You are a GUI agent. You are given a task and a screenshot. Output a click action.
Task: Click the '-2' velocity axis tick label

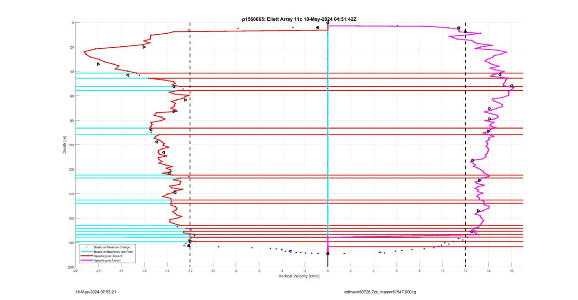305,271
